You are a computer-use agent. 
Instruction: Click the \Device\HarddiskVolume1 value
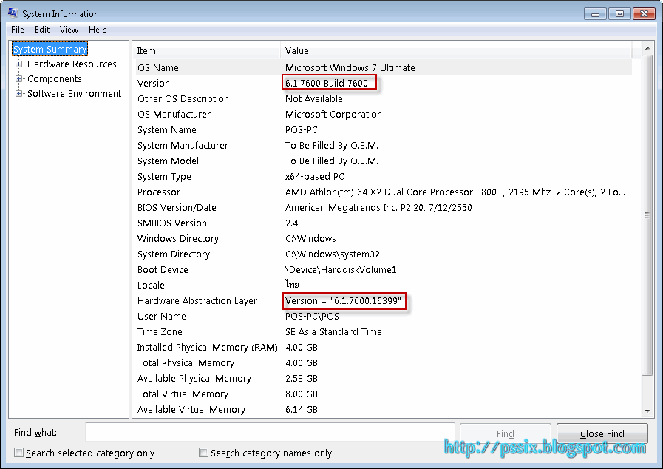[x=341, y=269]
